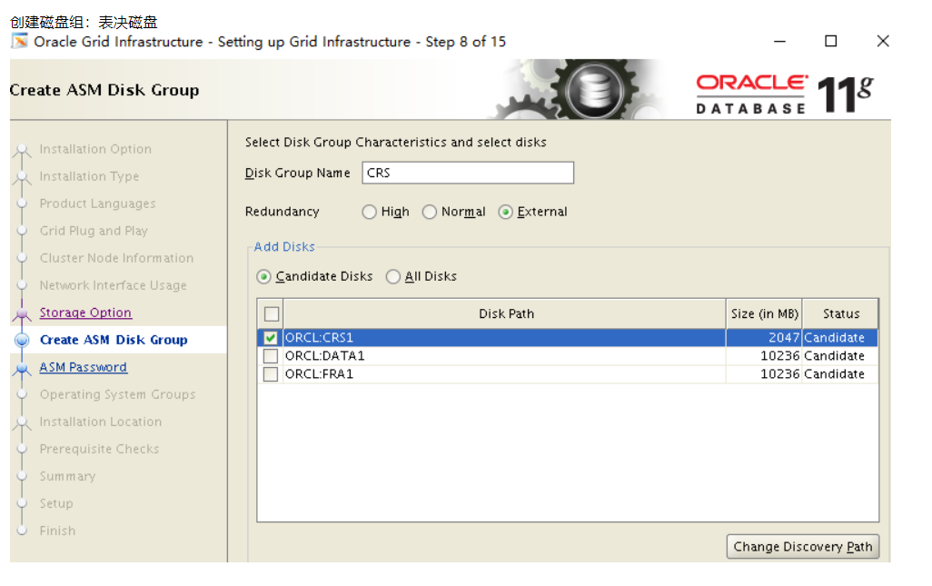932x586 pixels.
Task: Select the ORCL:CRS1 disk path cell
Action: point(504,338)
